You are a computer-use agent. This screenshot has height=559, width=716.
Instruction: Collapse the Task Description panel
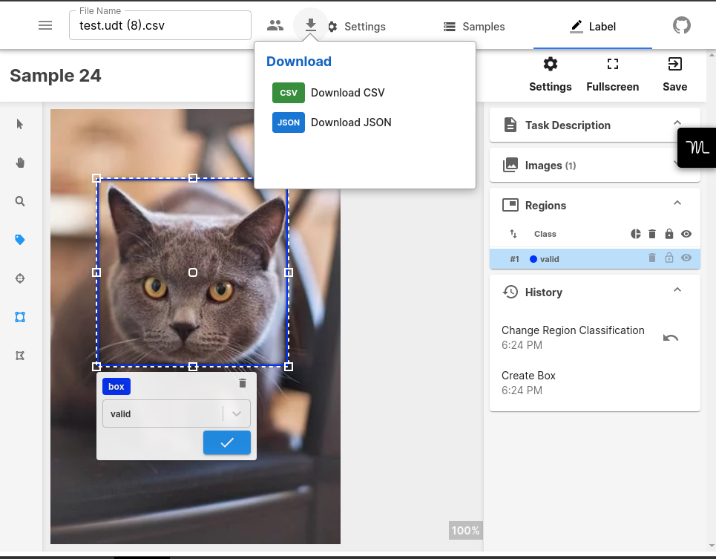(x=677, y=123)
